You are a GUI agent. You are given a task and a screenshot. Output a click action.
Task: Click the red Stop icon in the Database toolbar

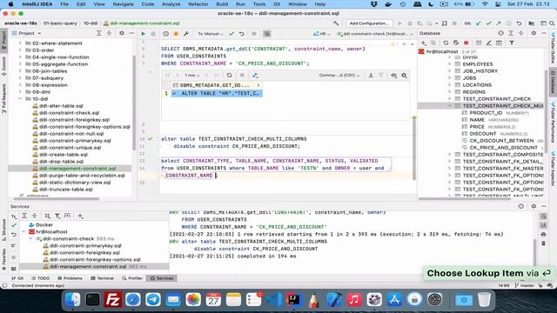[x=466, y=43]
